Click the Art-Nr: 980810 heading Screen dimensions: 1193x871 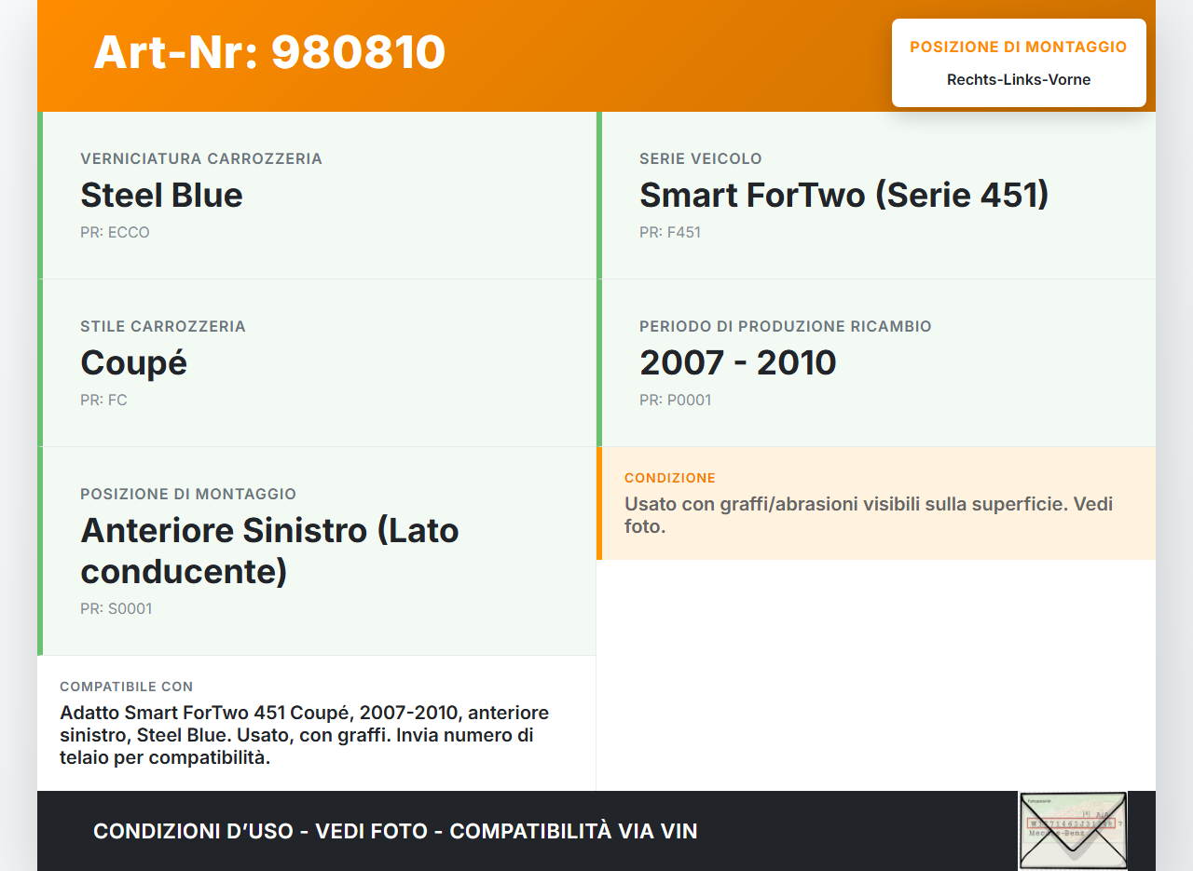coord(269,52)
